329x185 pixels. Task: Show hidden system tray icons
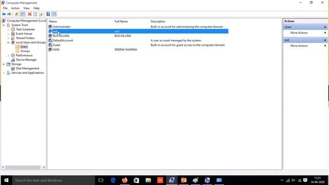click(282, 180)
